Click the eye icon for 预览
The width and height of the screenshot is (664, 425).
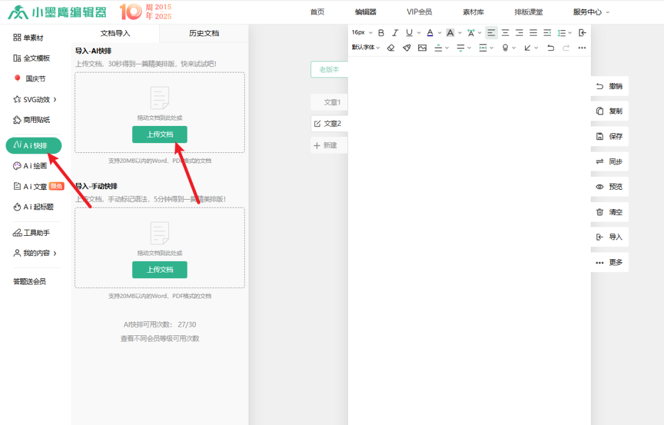599,187
